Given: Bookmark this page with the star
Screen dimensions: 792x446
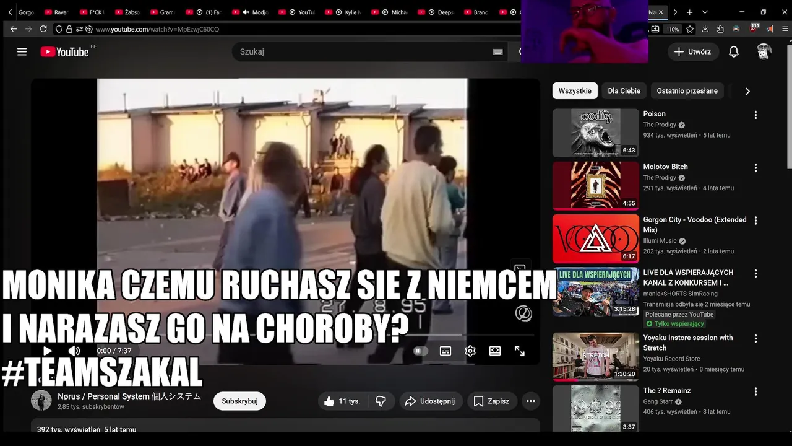Looking at the screenshot, I should pos(690,29).
